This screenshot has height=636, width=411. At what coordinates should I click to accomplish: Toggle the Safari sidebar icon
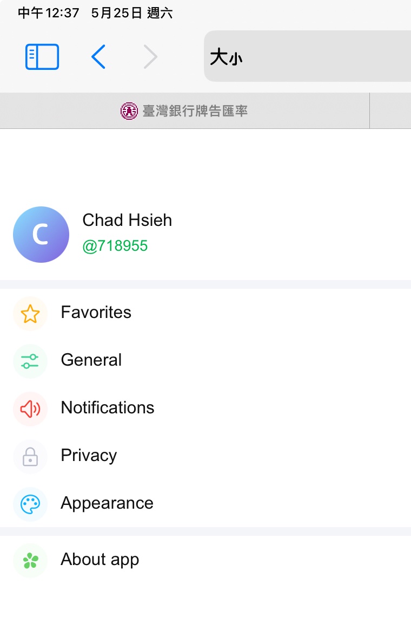(x=42, y=57)
